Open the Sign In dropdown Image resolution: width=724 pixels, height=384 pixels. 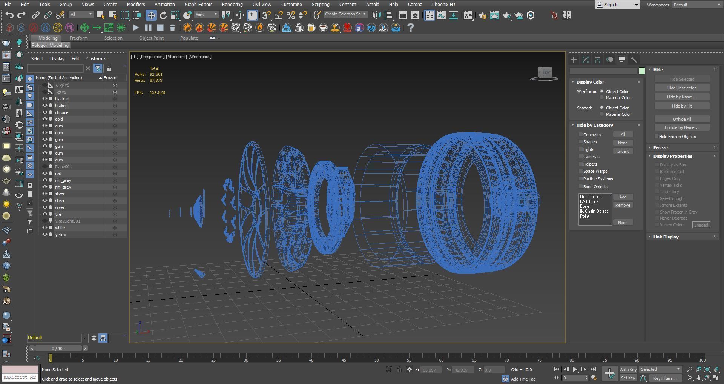618,5
